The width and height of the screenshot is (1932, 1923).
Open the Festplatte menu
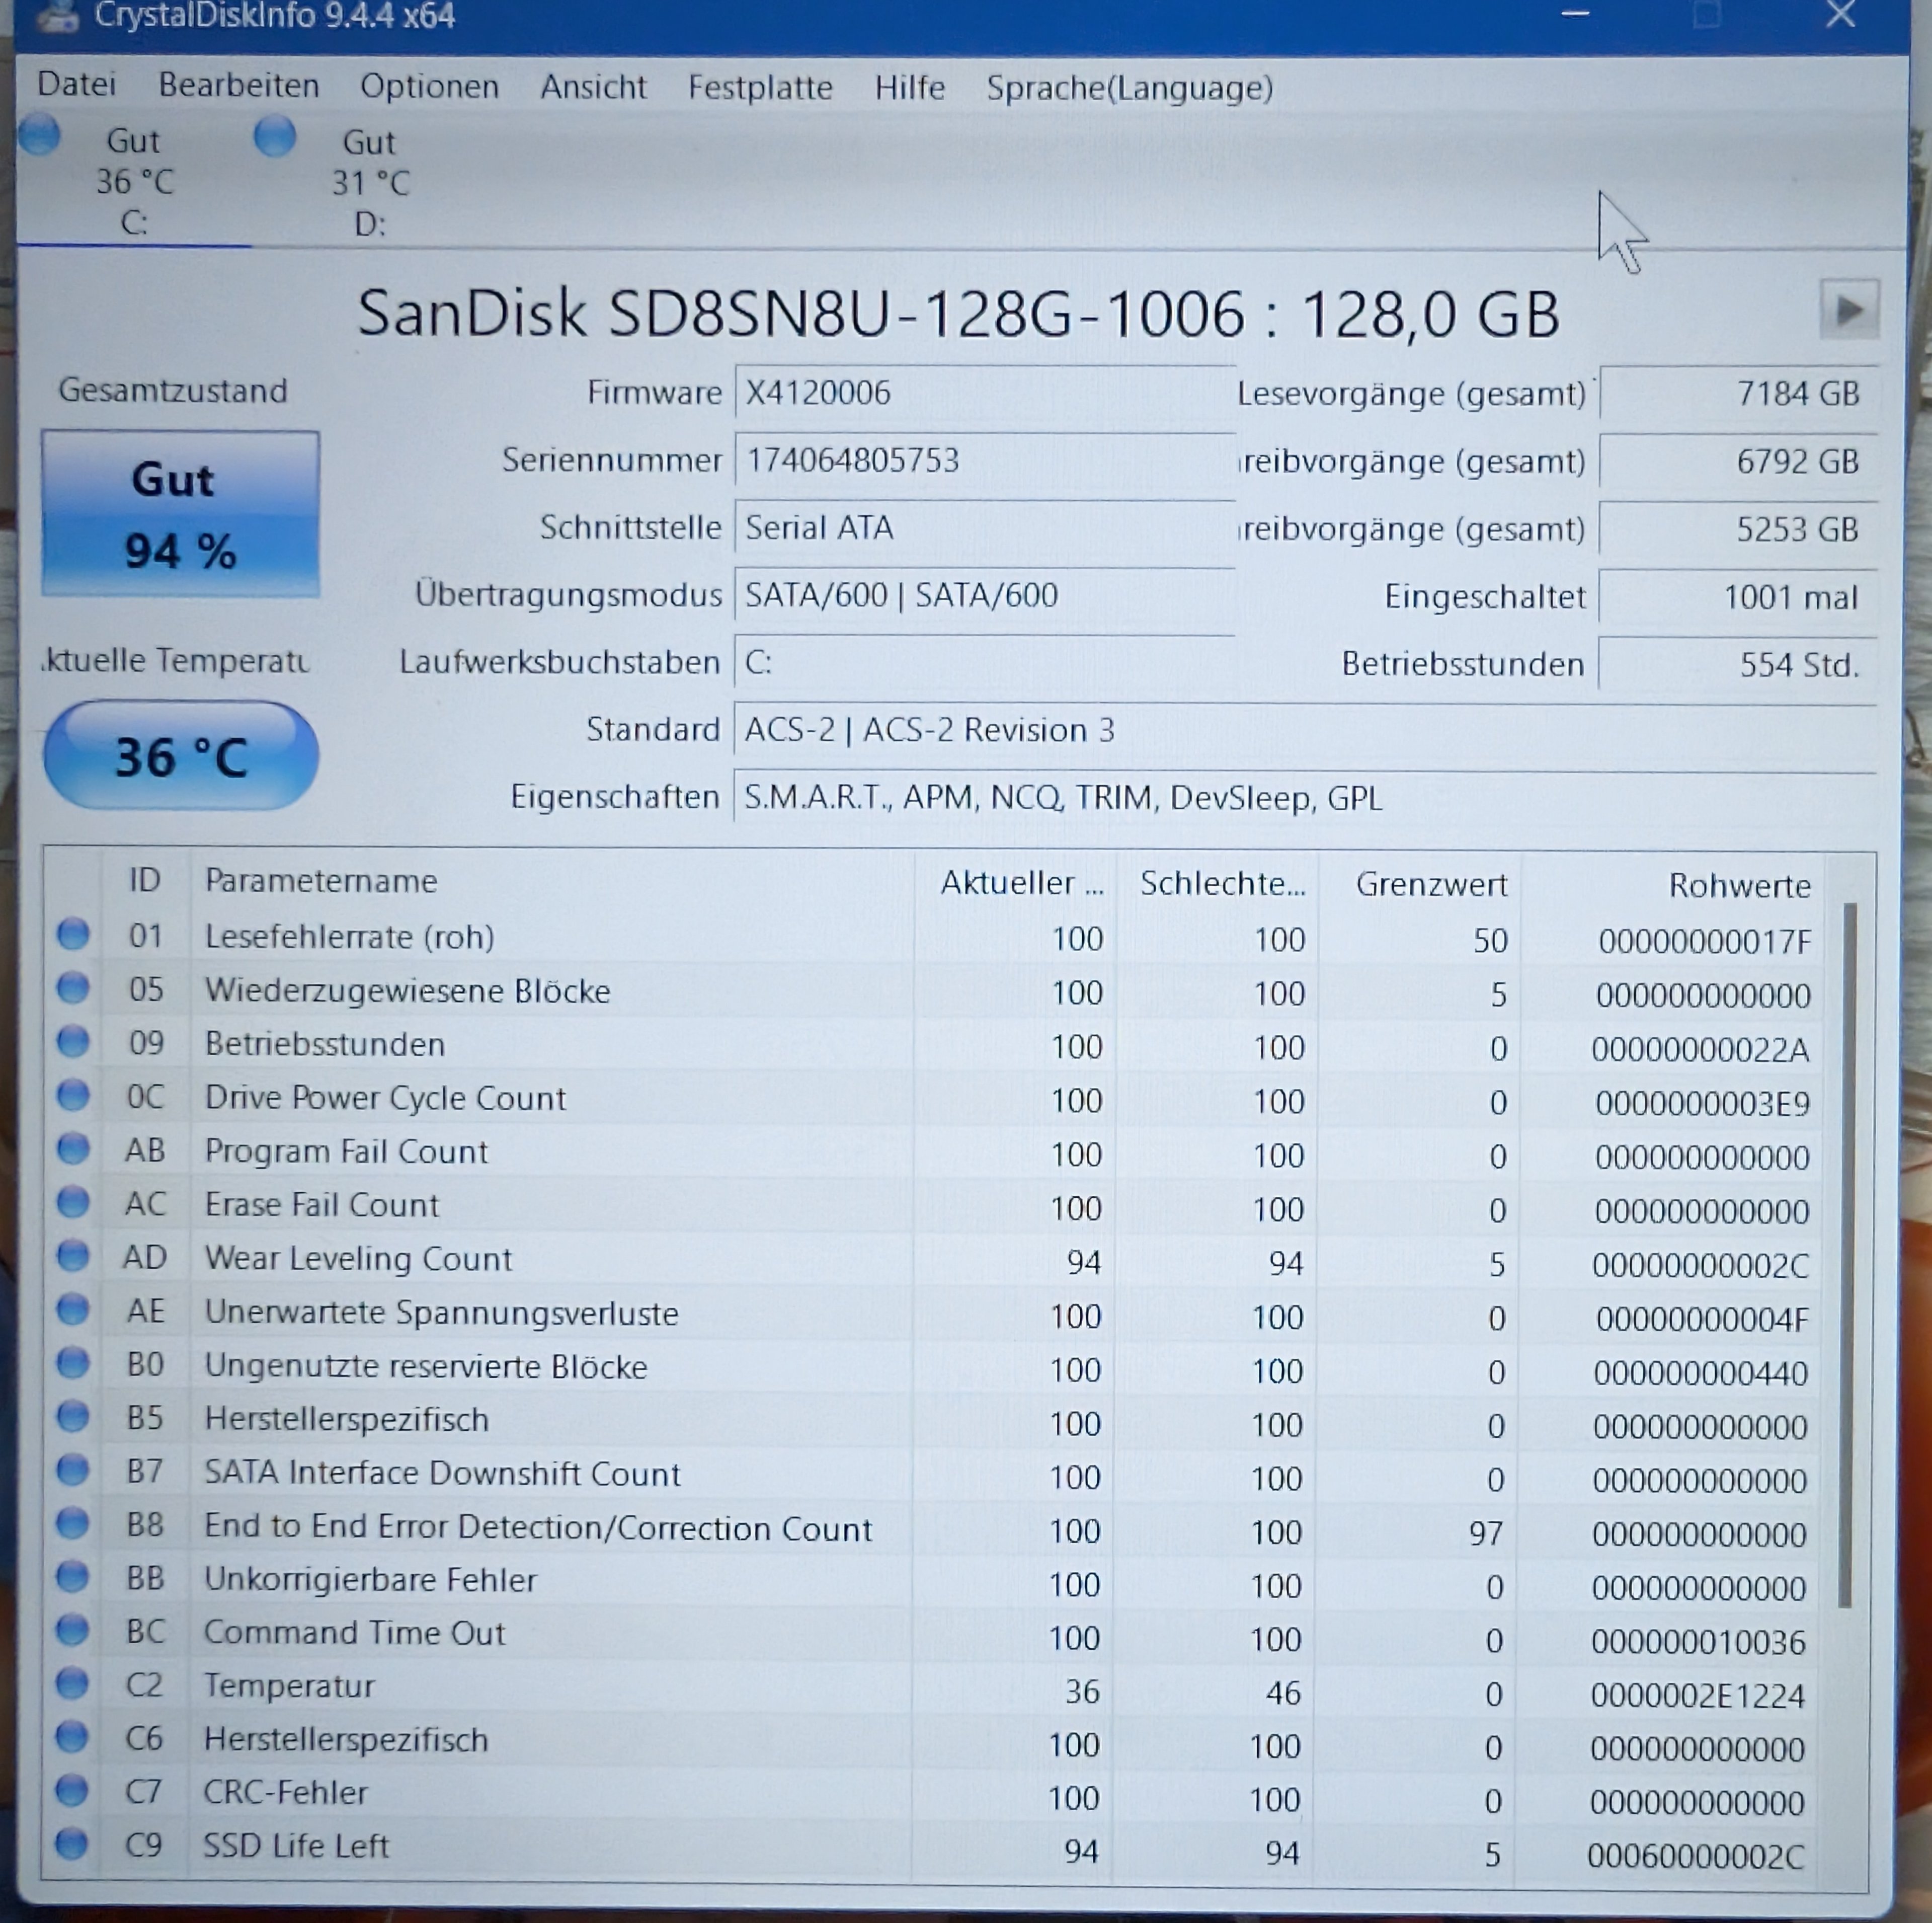(x=760, y=88)
